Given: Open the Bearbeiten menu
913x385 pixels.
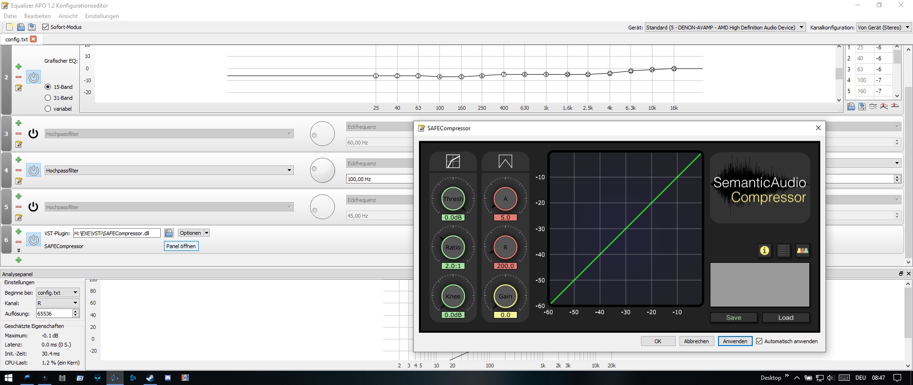Looking at the screenshot, I should 38,16.
